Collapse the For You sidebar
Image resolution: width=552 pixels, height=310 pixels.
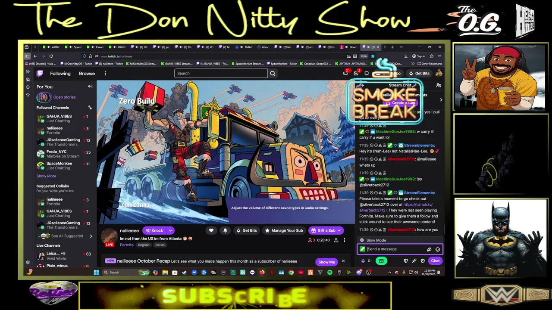90,87
